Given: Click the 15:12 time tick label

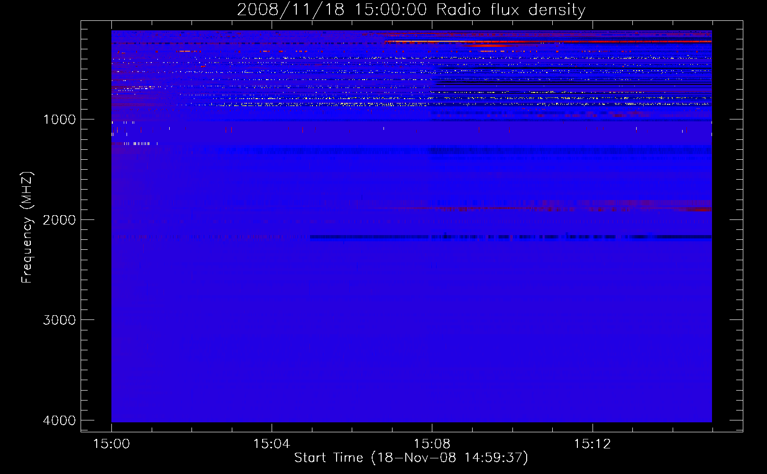Looking at the screenshot, I should click(x=592, y=444).
